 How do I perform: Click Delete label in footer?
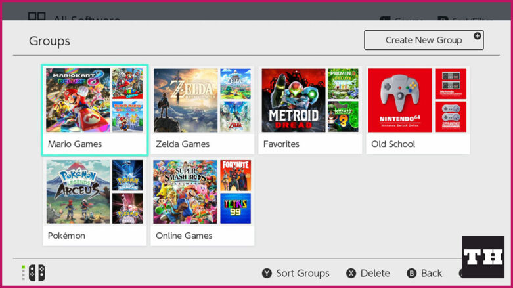(x=375, y=273)
